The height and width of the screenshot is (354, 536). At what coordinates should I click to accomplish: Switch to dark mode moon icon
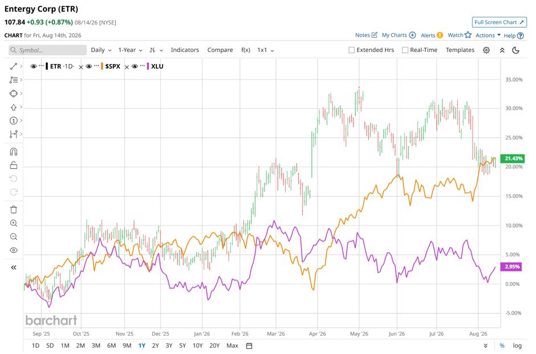(516, 50)
